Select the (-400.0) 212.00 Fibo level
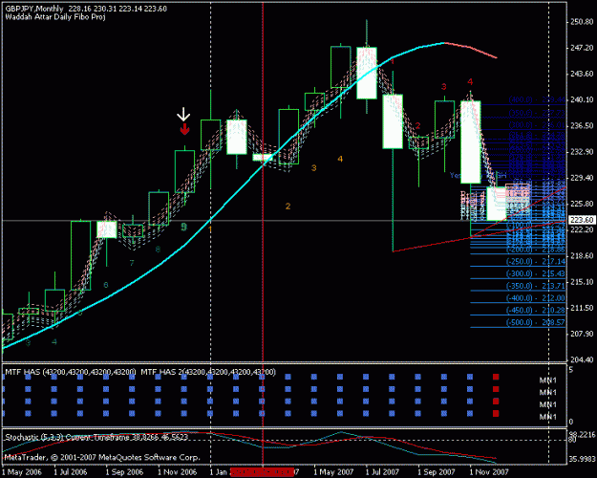597x478 pixels. pos(536,298)
